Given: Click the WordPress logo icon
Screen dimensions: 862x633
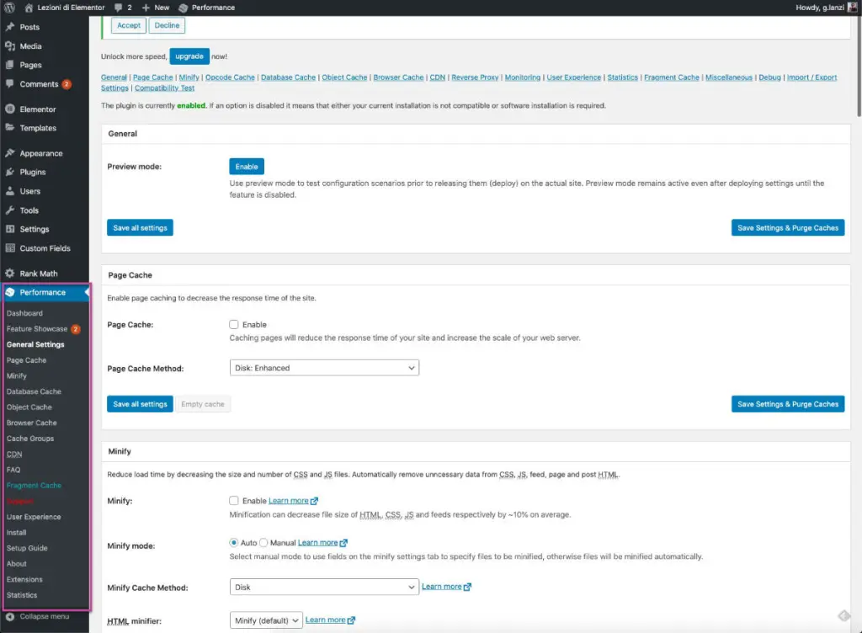Looking at the screenshot, I should tap(9, 8).
